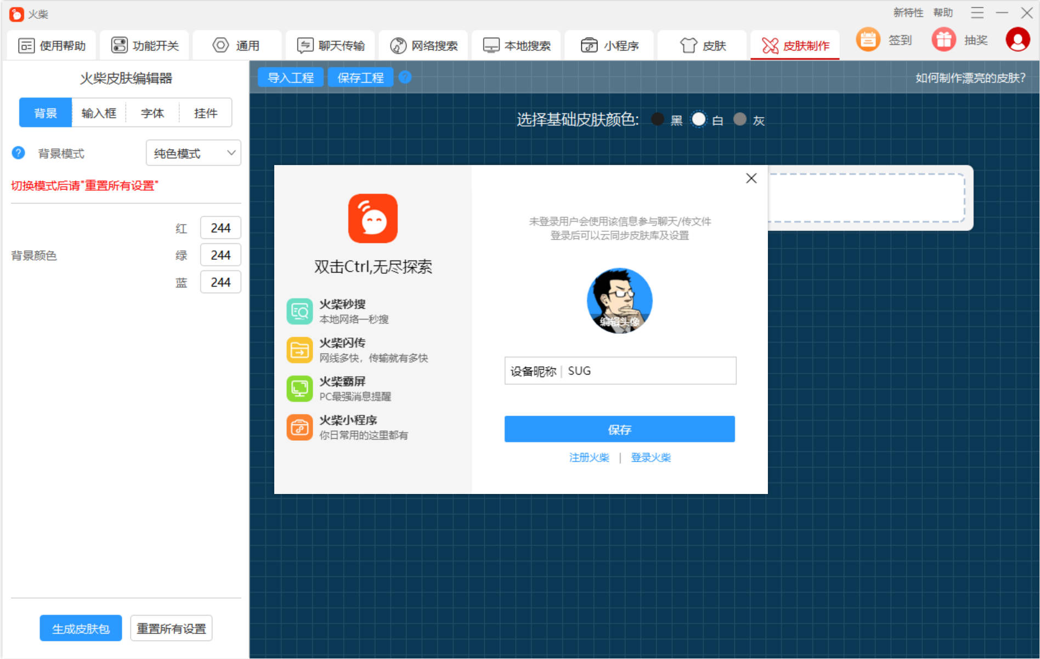Click the 签到 calendar icon
Viewport: 1040px width, 659px height.
click(868, 40)
